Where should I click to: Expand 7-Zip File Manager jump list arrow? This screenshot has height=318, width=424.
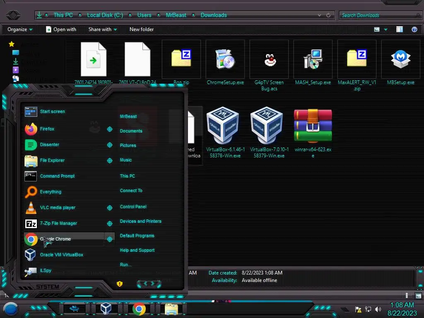[x=109, y=223]
